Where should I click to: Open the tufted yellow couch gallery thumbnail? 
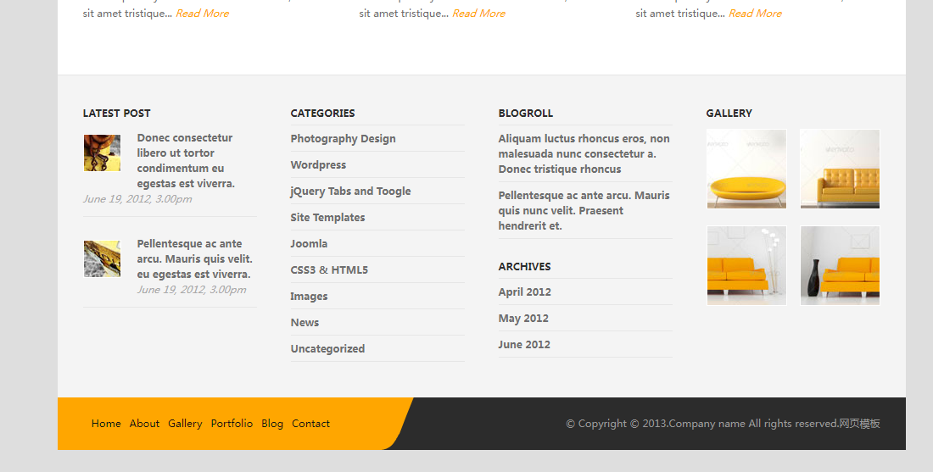(839, 169)
